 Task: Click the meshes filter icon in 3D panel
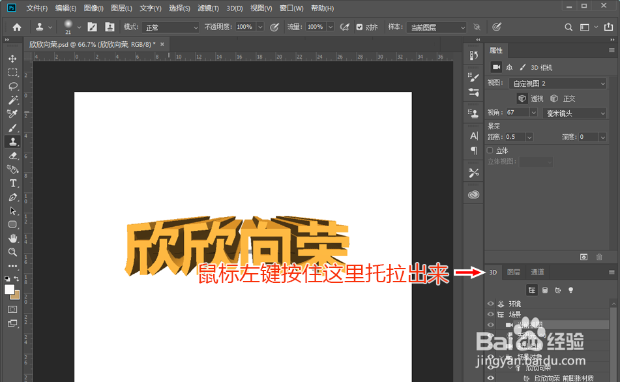tap(545, 289)
